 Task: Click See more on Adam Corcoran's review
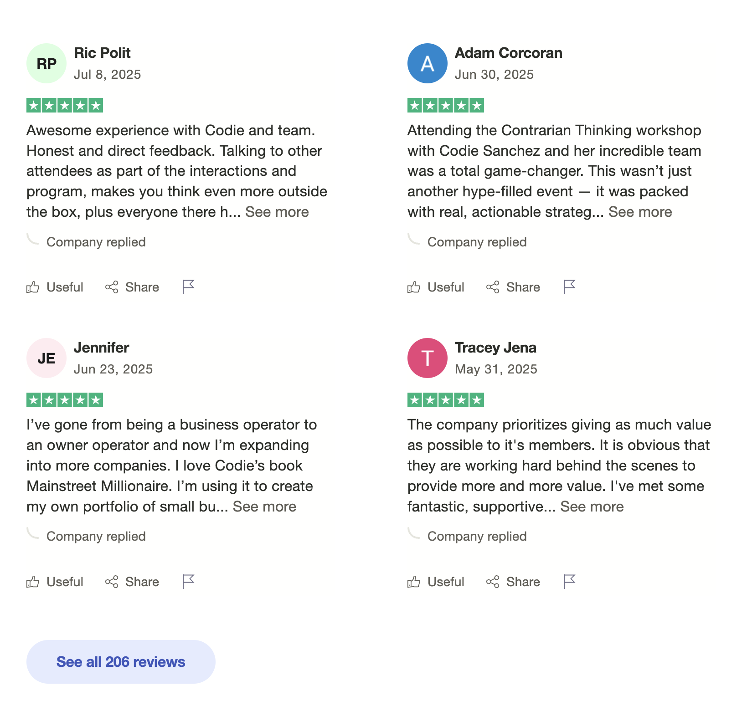[x=640, y=212]
